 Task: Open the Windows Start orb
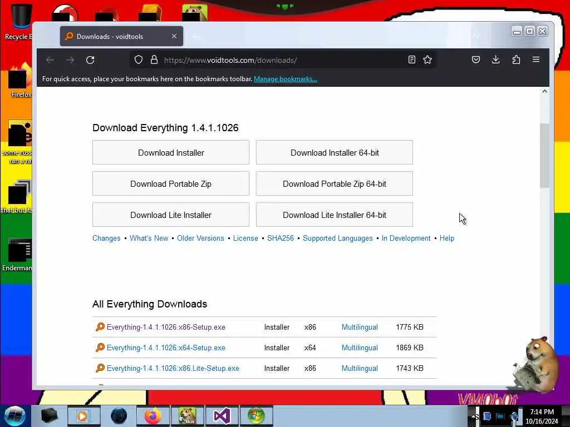tap(15, 416)
